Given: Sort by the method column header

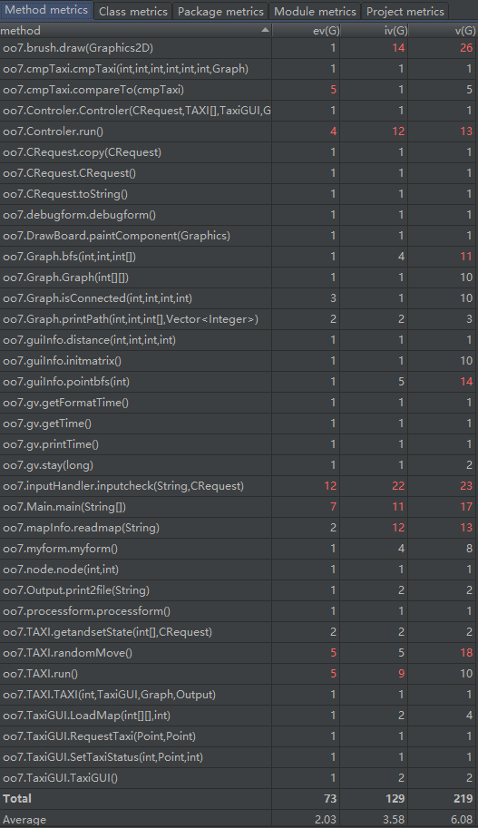Looking at the screenshot, I should 136,31.
